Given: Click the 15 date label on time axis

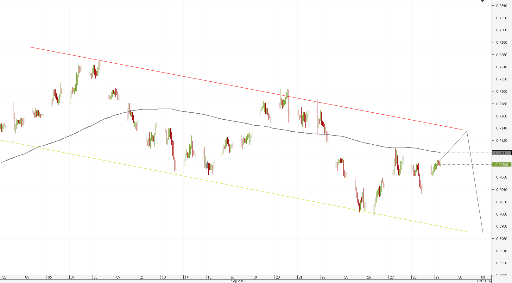Looking at the screenshot, I should tap(209, 277).
